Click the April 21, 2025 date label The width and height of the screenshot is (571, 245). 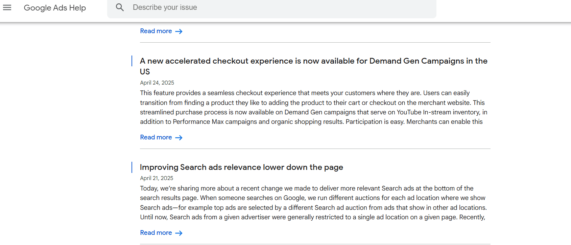(157, 178)
